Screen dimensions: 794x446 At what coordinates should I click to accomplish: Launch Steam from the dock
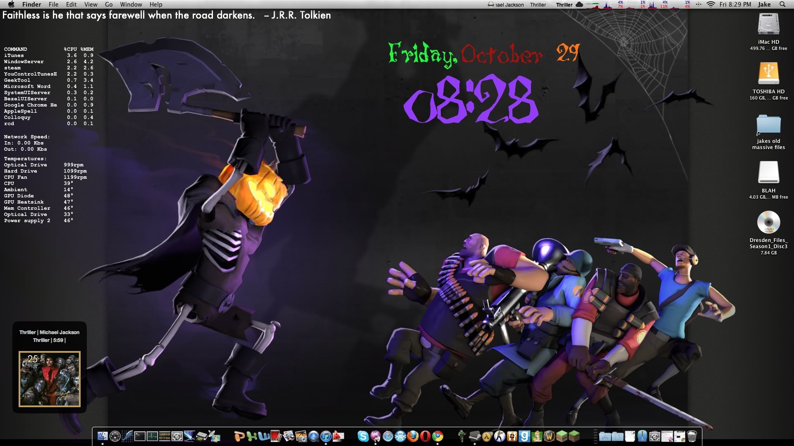474,436
